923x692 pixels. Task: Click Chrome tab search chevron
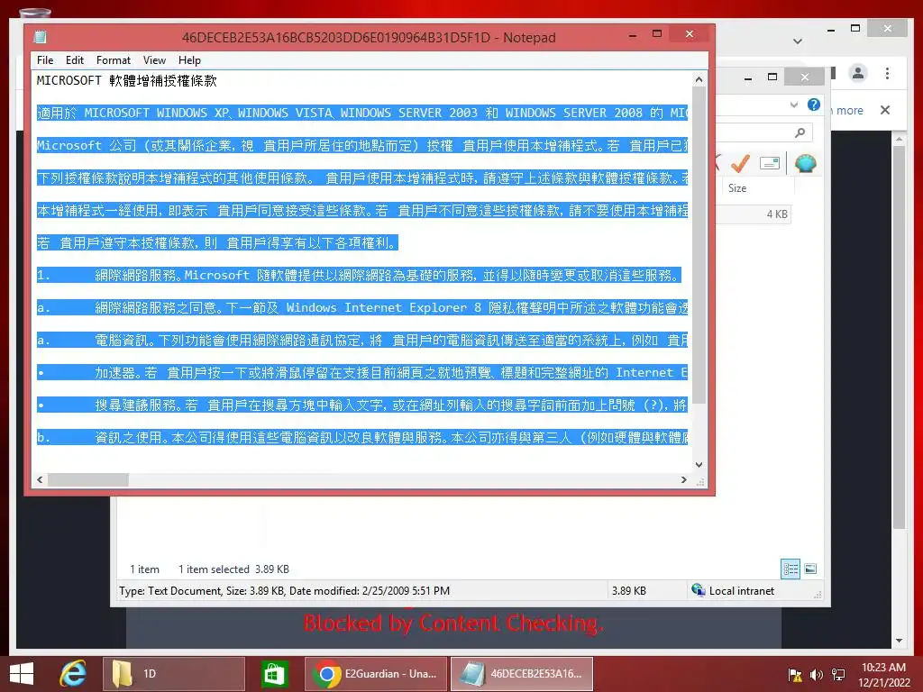tap(798, 41)
